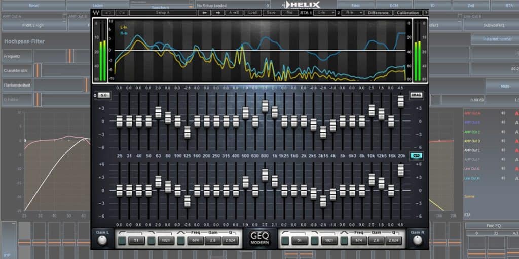This screenshot has height=259, width=519.
Task: Go to next preset with right arrow
Action: 218,13
